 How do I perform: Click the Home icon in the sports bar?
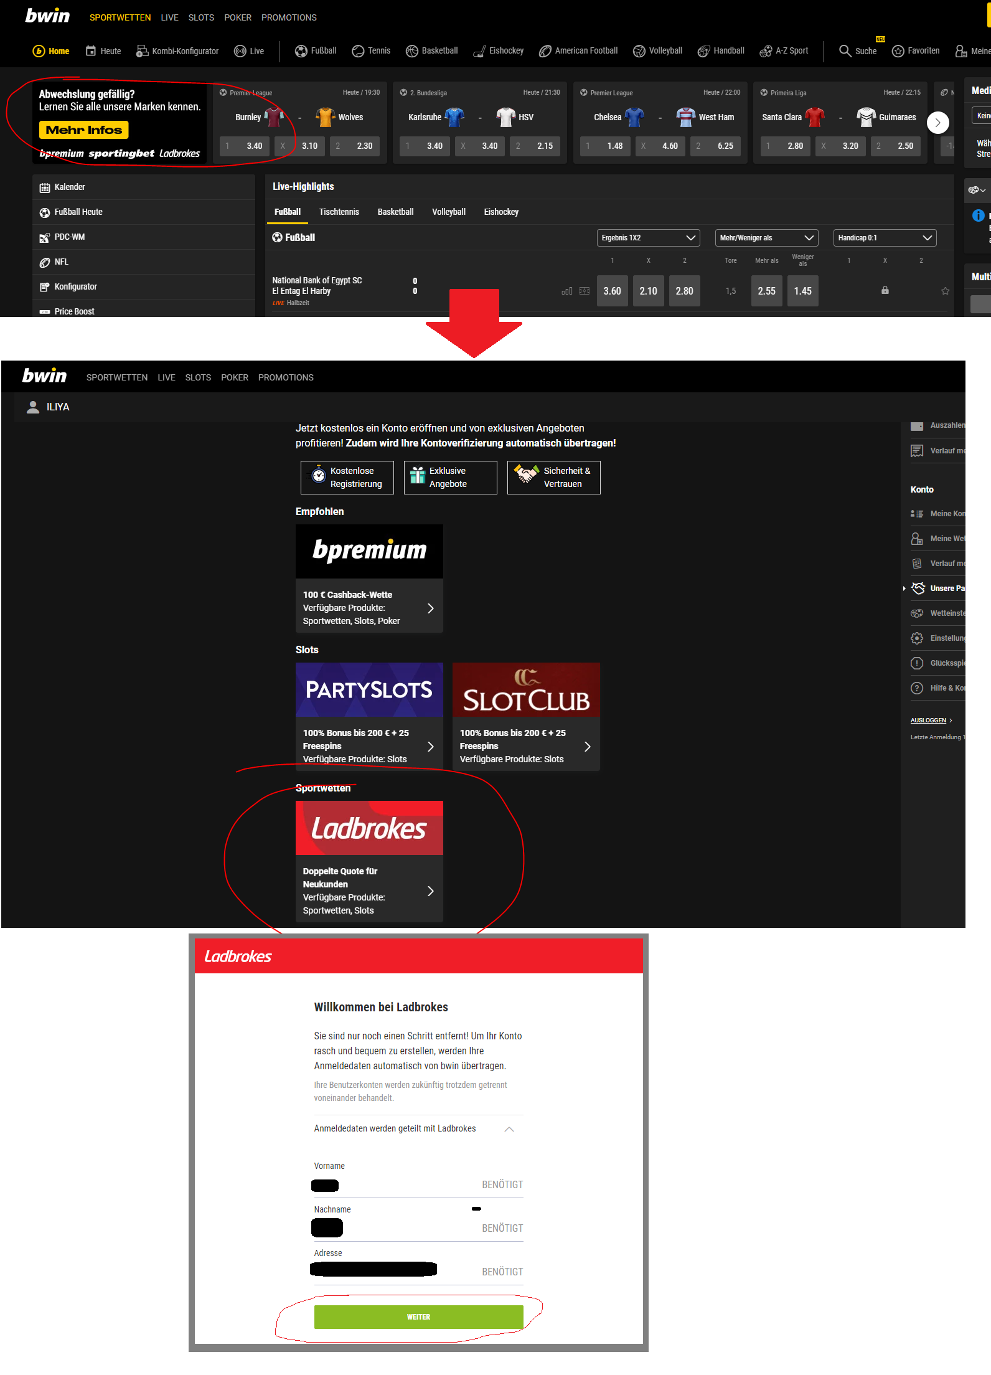point(39,51)
